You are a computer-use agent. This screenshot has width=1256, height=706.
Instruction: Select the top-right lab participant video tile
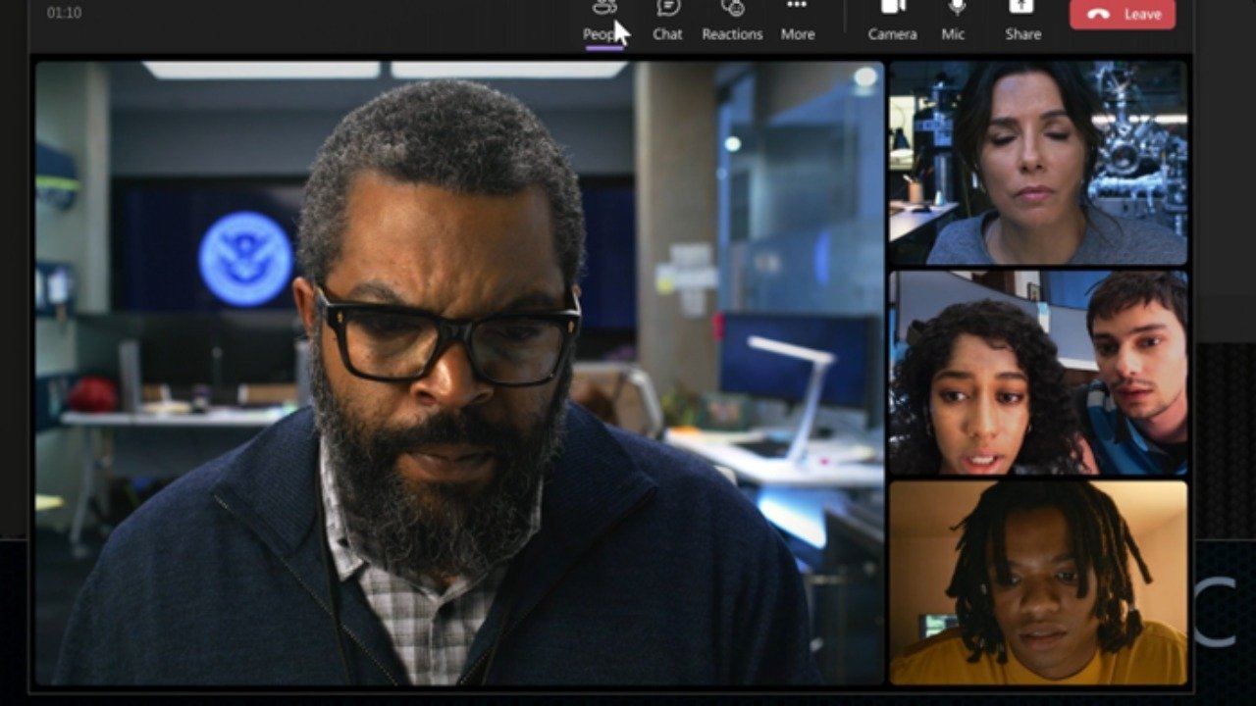tap(1038, 163)
